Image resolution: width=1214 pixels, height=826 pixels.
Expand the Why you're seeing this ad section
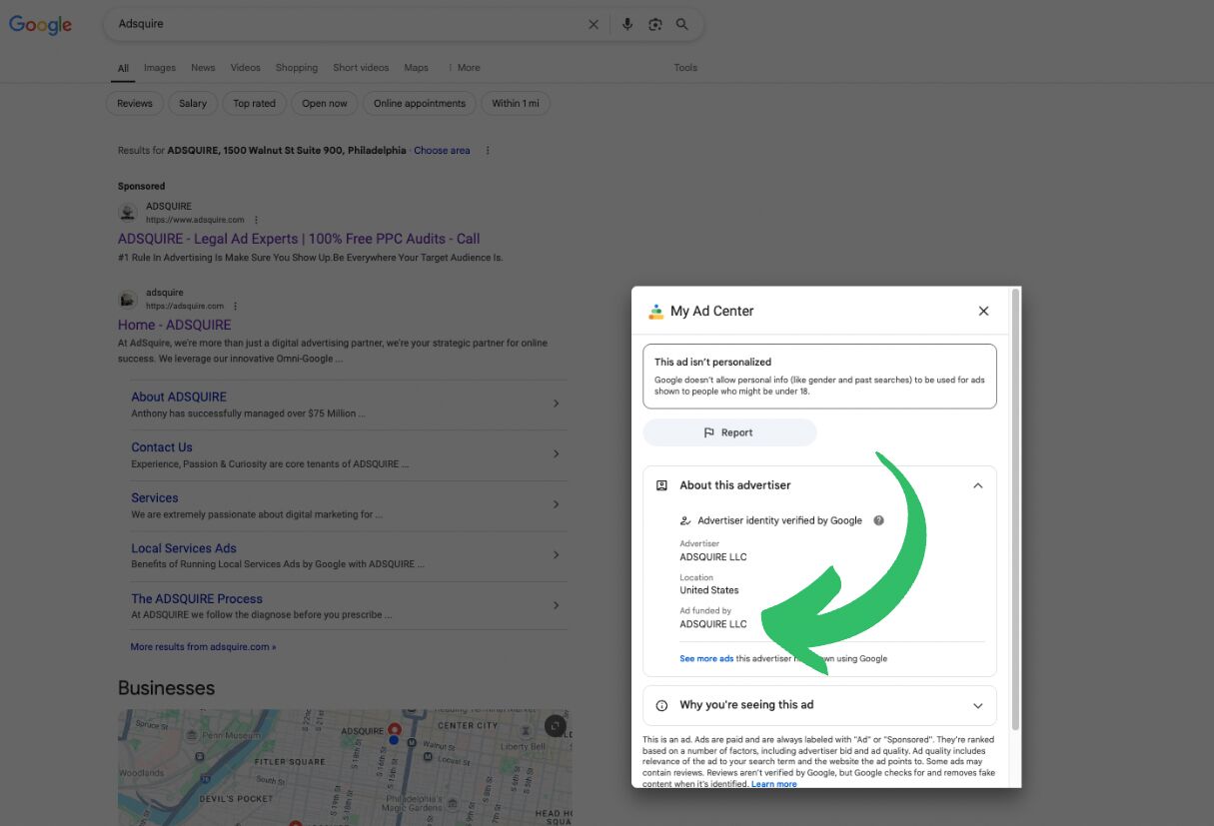tap(976, 705)
